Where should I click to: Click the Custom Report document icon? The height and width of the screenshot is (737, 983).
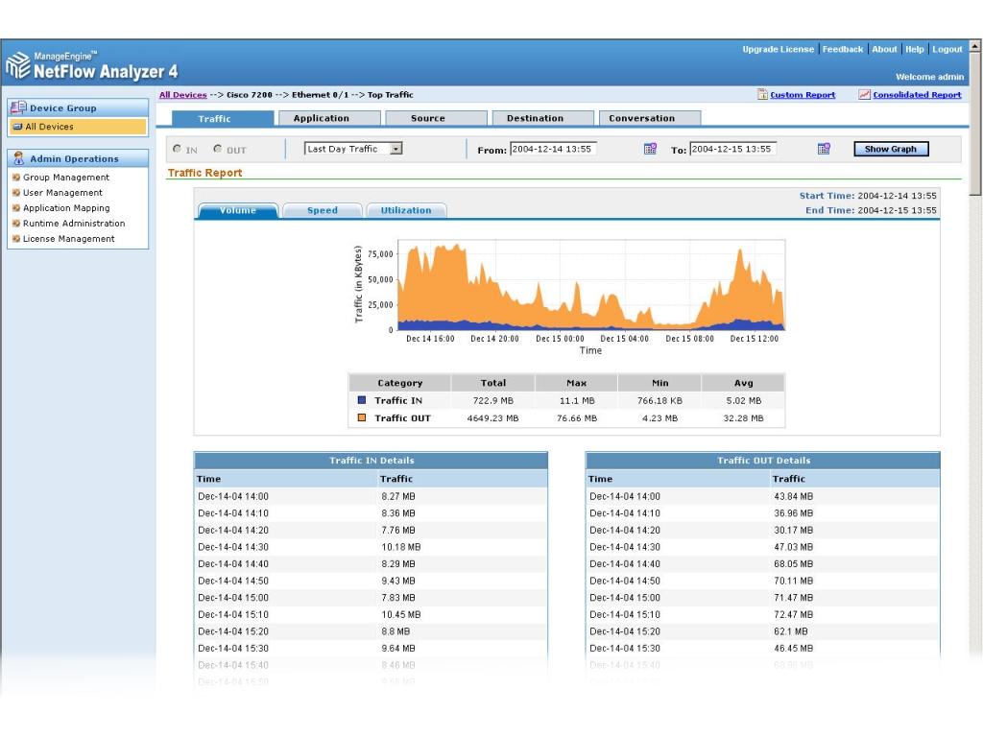pyautogui.click(x=762, y=95)
